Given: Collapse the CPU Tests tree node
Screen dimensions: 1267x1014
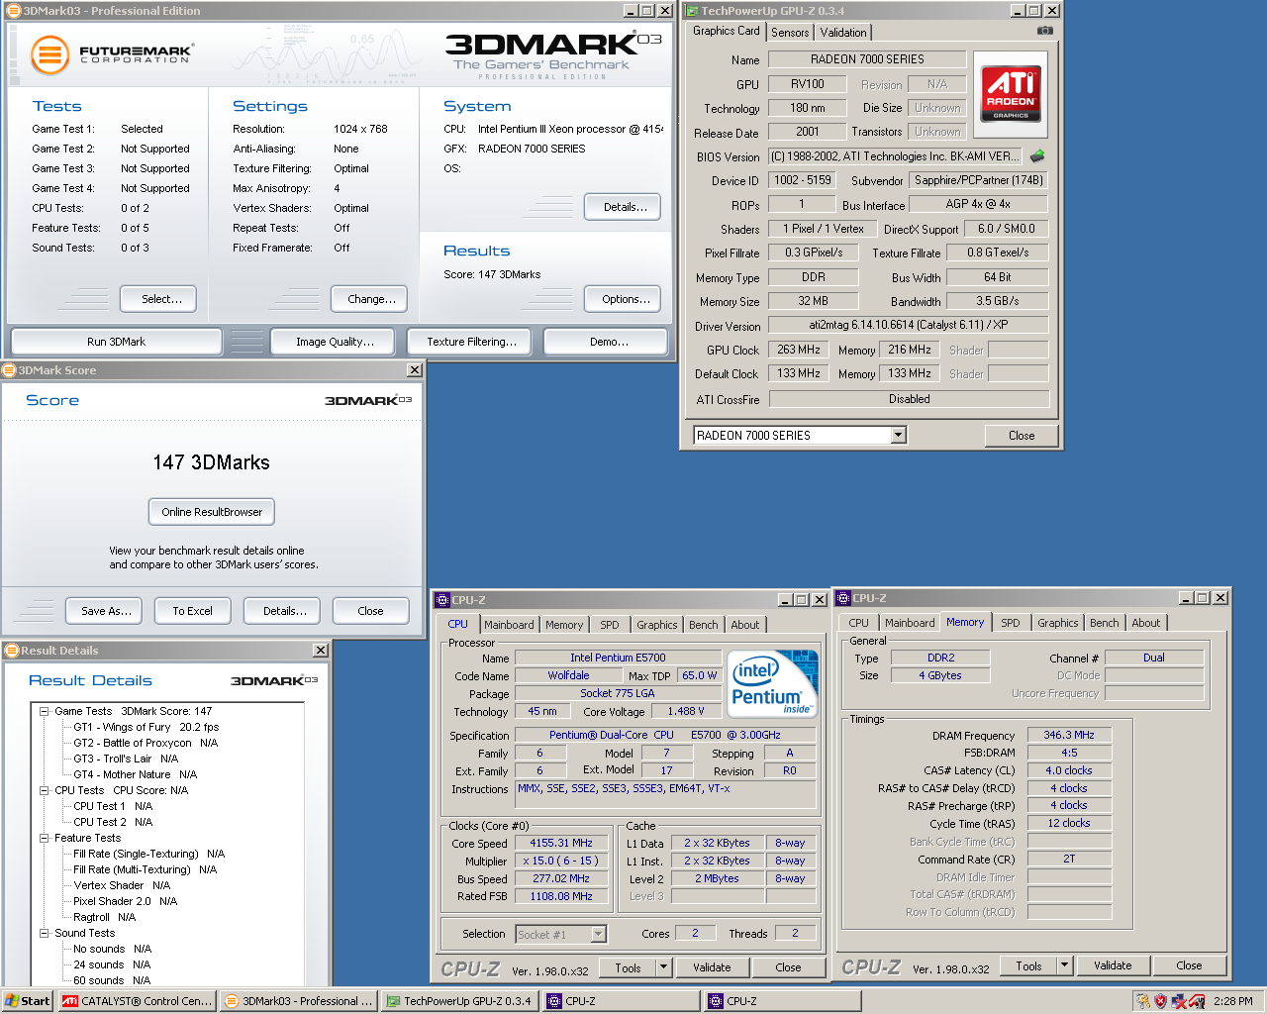Looking at the screenshot, I should [45, 790].
